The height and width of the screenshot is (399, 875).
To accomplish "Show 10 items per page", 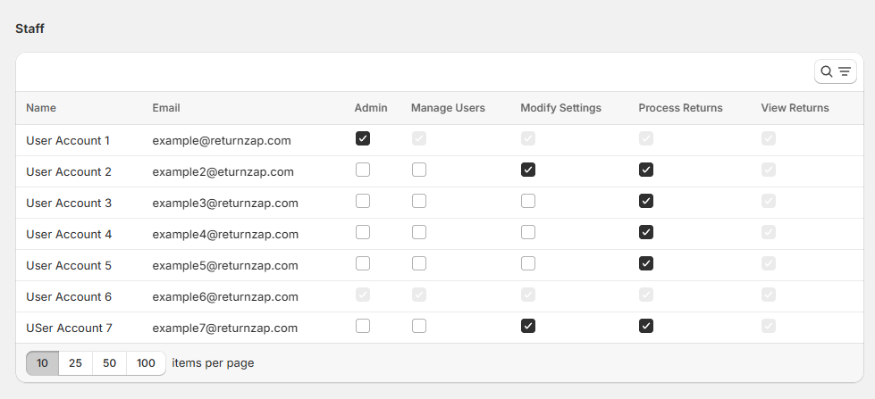I will click(42, 363).
